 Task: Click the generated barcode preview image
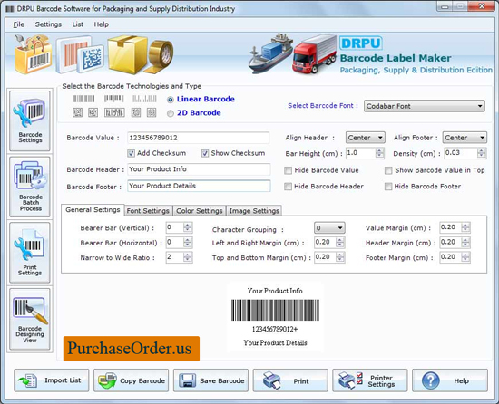click(x=275, y=310)
